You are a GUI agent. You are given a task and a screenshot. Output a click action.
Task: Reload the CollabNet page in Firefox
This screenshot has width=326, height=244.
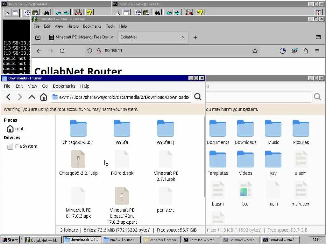62,51
